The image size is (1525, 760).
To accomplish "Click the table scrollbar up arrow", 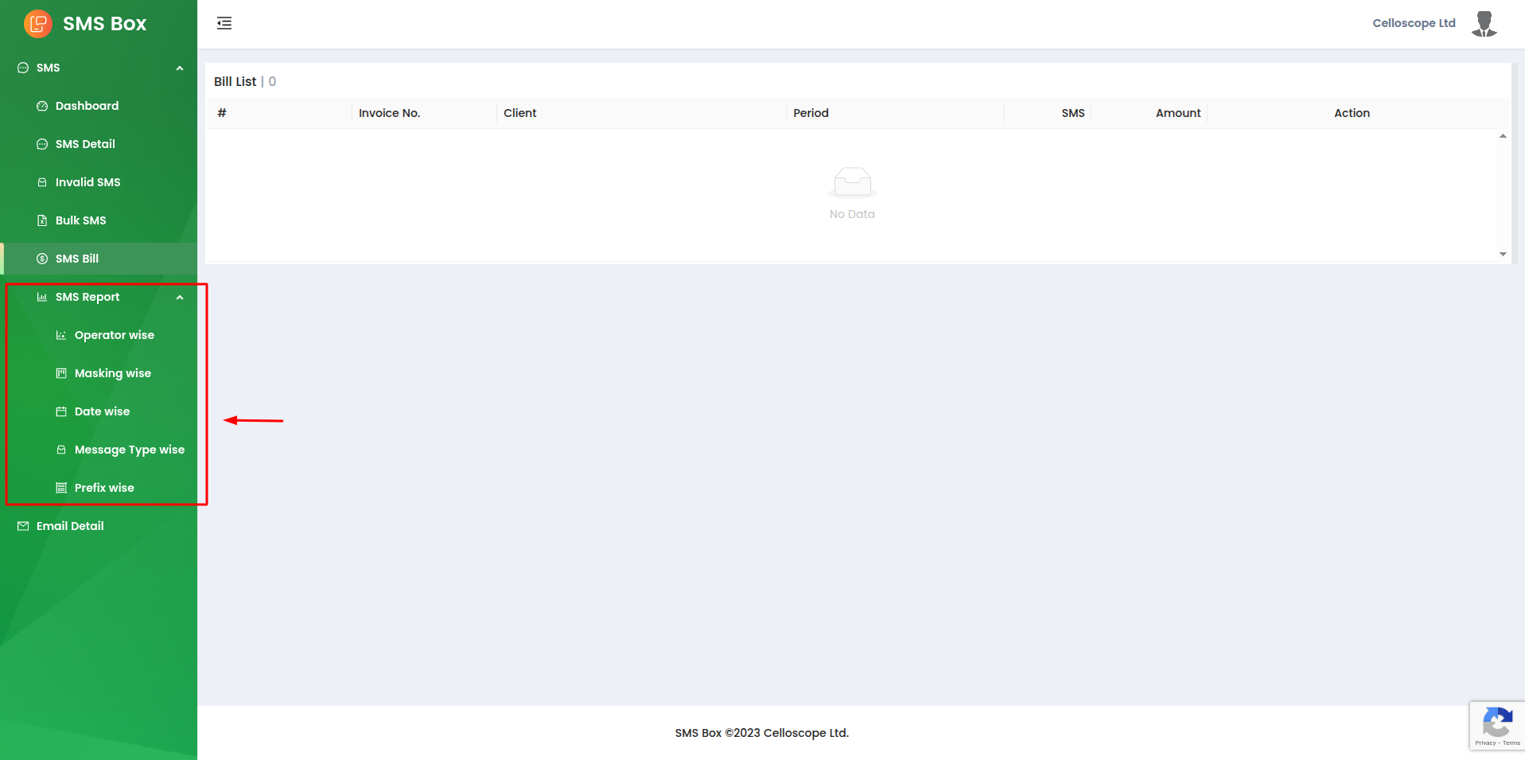I will point(1503,136).
